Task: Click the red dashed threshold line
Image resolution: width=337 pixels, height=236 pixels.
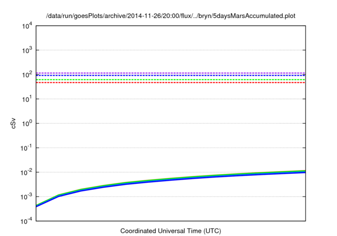Action: click(x=171, y=83)
